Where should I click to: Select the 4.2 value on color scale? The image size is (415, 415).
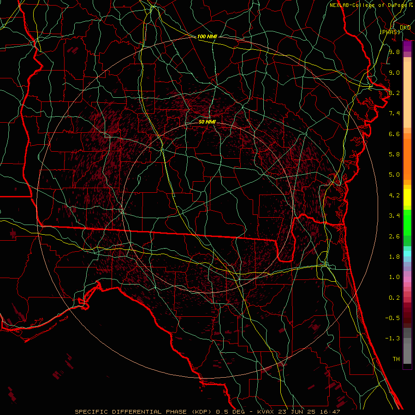pyautogui.click(x=394, y=196)
